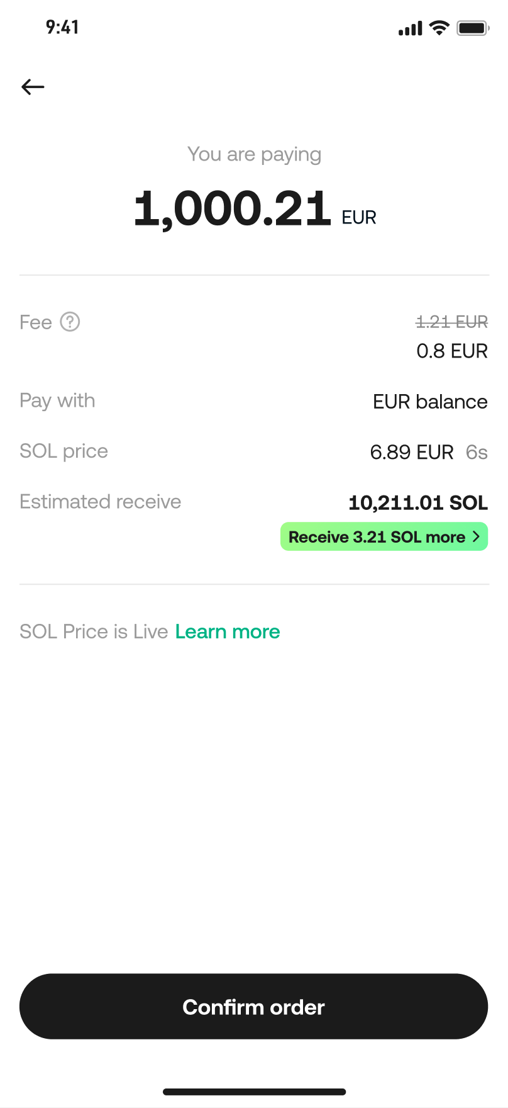Tap the crossed-out 1.21 EUR fee
Image resolution: width=508 pixels, height=1108 pixels.
click(452, 322)
